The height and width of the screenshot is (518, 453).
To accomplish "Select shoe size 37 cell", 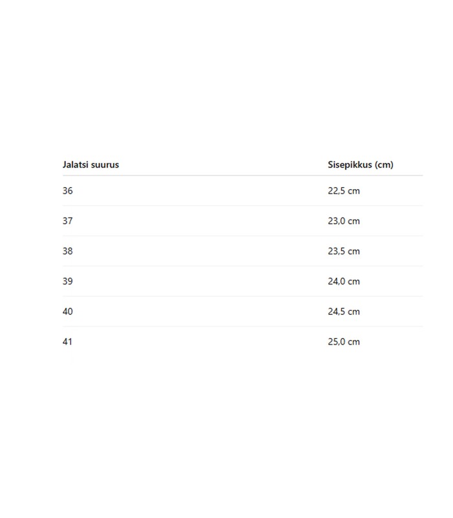I will (x=68, y=221).
